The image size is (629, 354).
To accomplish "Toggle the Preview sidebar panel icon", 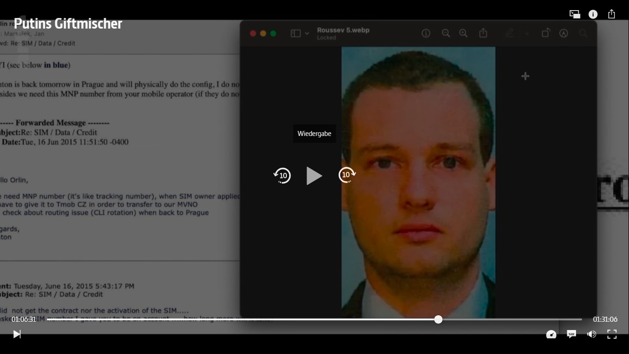I will click(296, 34).
